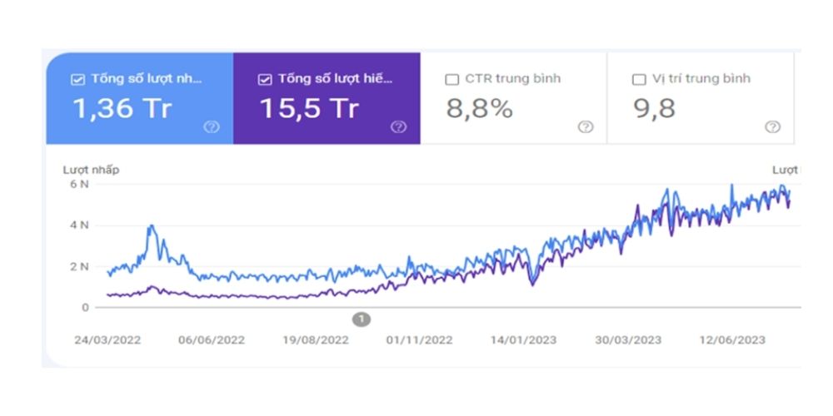Open help icon on 1,36 Tr card
Image resolution: width=833 pixels, height=416 pixels.
pos(212,126)
